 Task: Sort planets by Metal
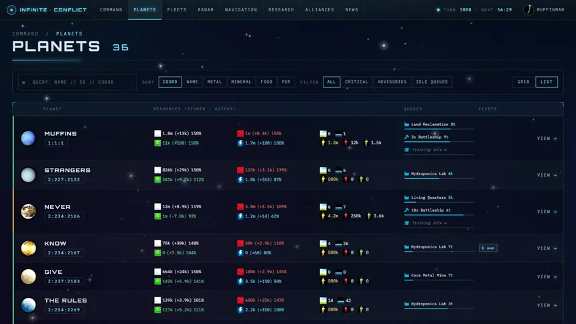coord(214,82)
